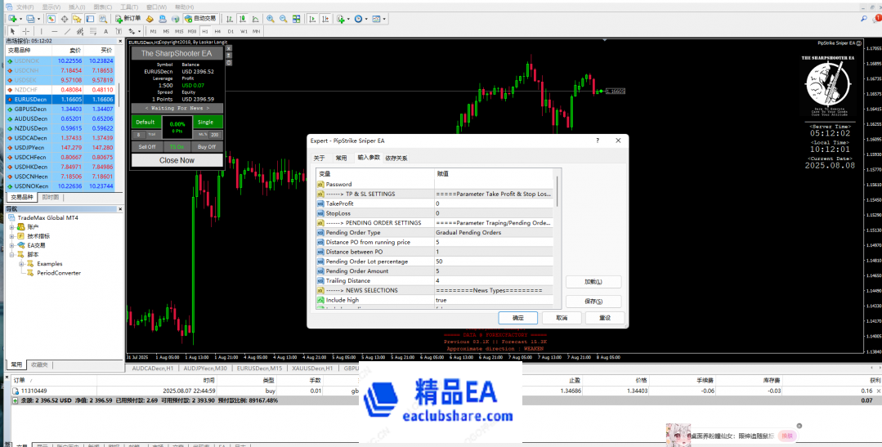Expand the 技术指标 node in Navigator
This screenshot has width=882, height=447.
click(x=12, y=236)
